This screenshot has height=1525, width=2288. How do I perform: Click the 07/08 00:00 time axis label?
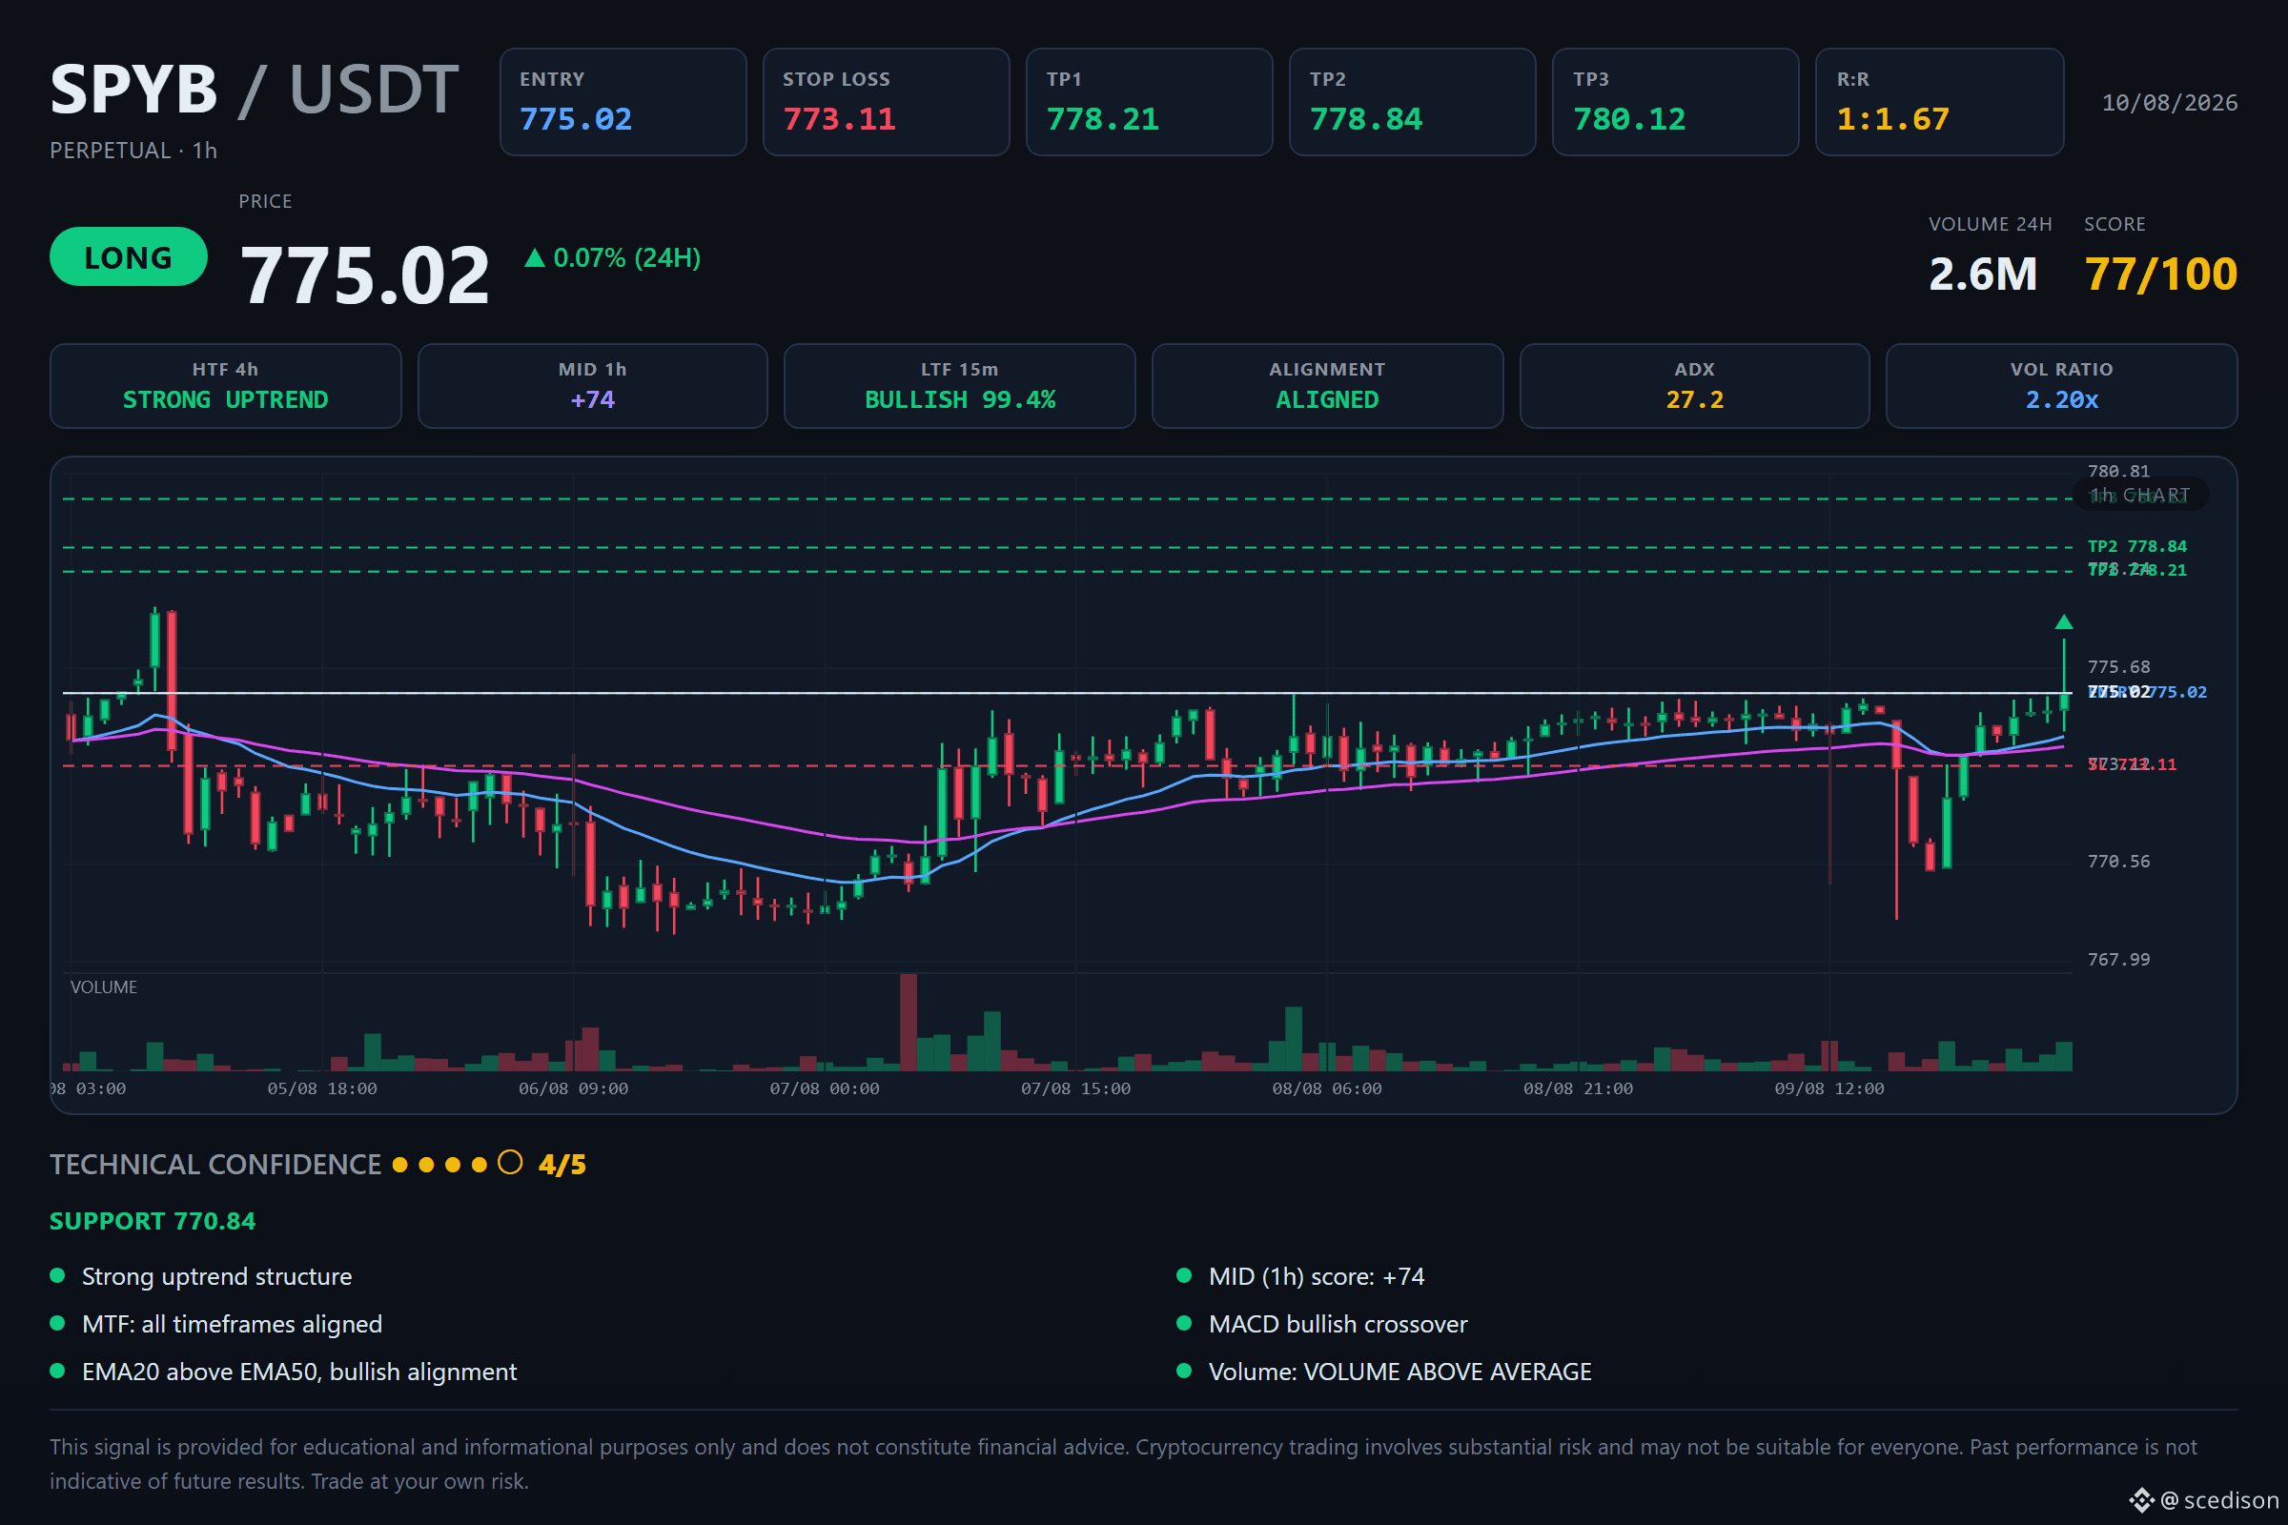(824, 1089)
